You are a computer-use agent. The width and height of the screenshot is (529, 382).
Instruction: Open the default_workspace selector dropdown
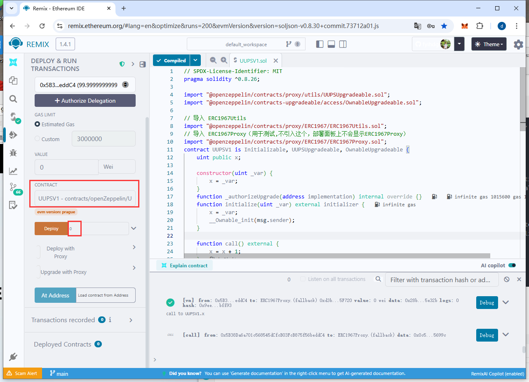pyautogui.click(x=246, y=44)
